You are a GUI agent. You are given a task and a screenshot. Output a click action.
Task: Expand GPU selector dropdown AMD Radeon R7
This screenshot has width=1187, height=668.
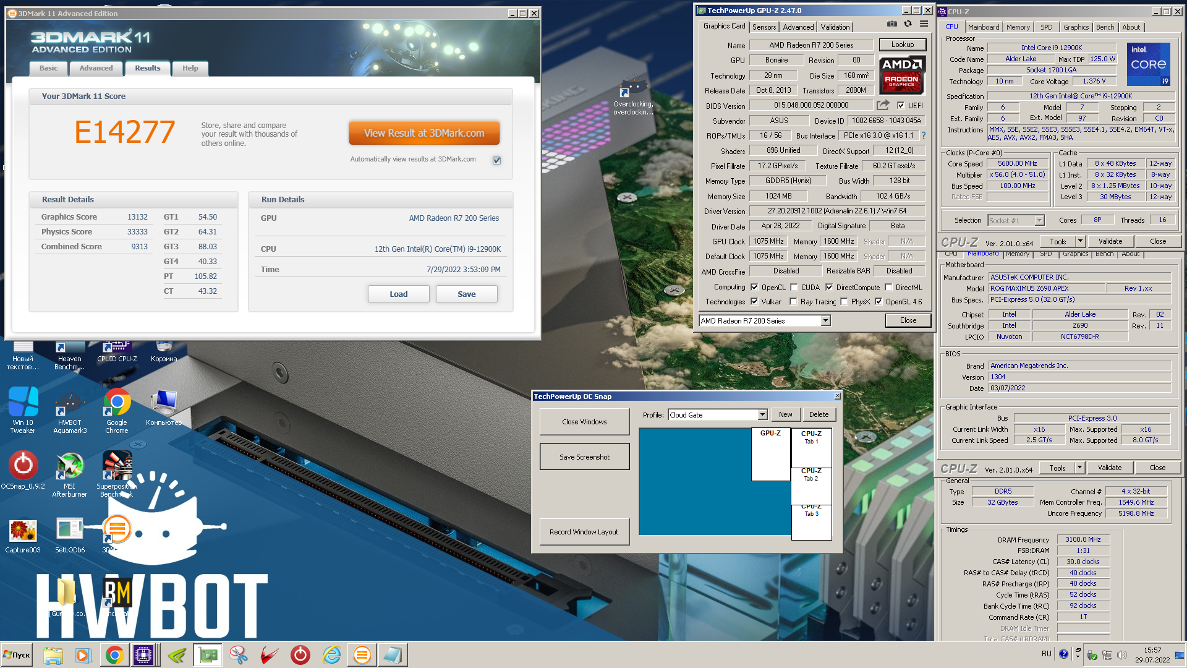click(x=825, y=320)
